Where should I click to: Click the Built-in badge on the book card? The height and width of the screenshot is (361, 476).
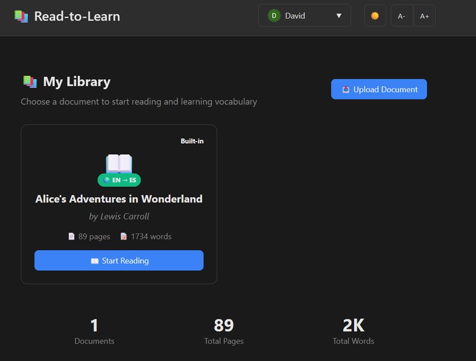pyautogui.click(x=192, y=141)
